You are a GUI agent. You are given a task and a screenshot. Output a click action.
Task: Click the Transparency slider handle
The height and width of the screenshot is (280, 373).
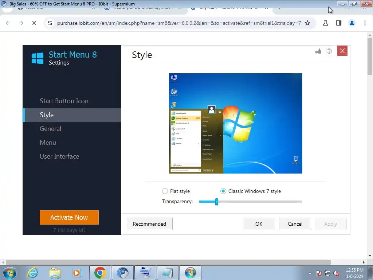coord(217,202)
